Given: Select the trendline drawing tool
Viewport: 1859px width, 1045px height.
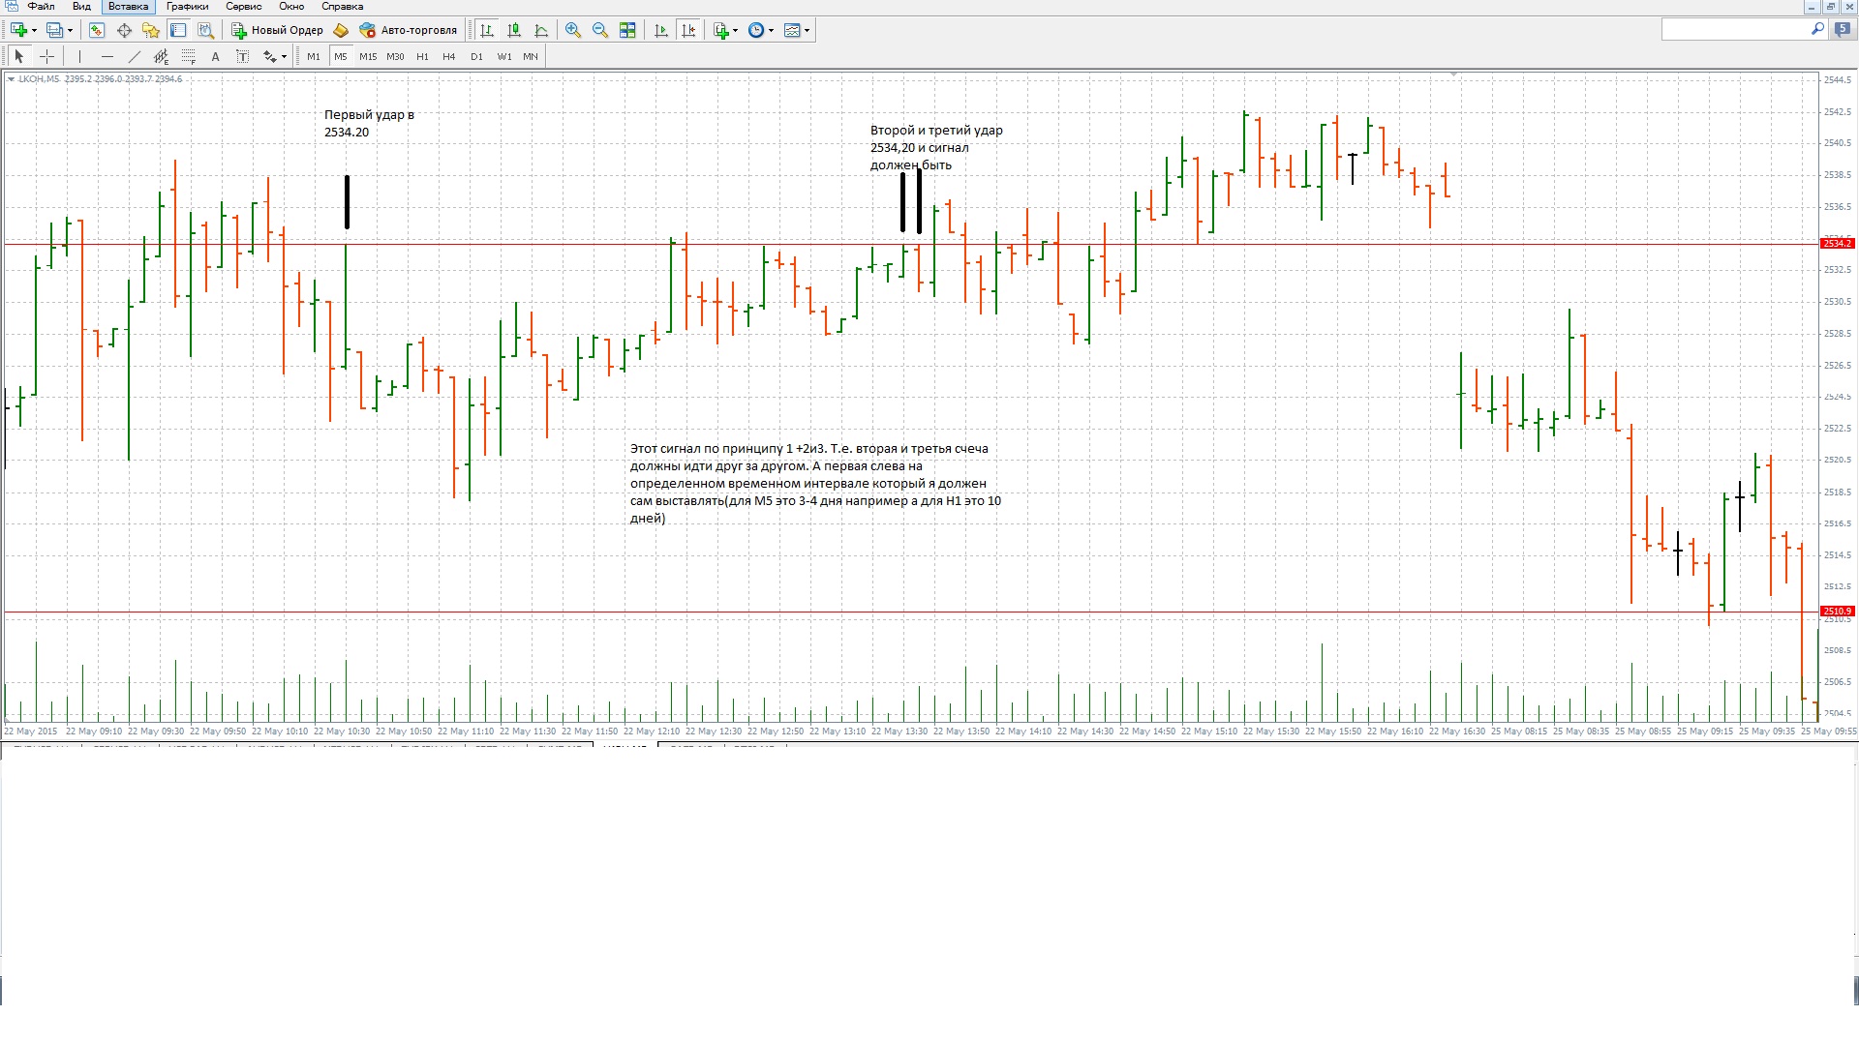Looking at the screenshot, I should pos(135,56).
